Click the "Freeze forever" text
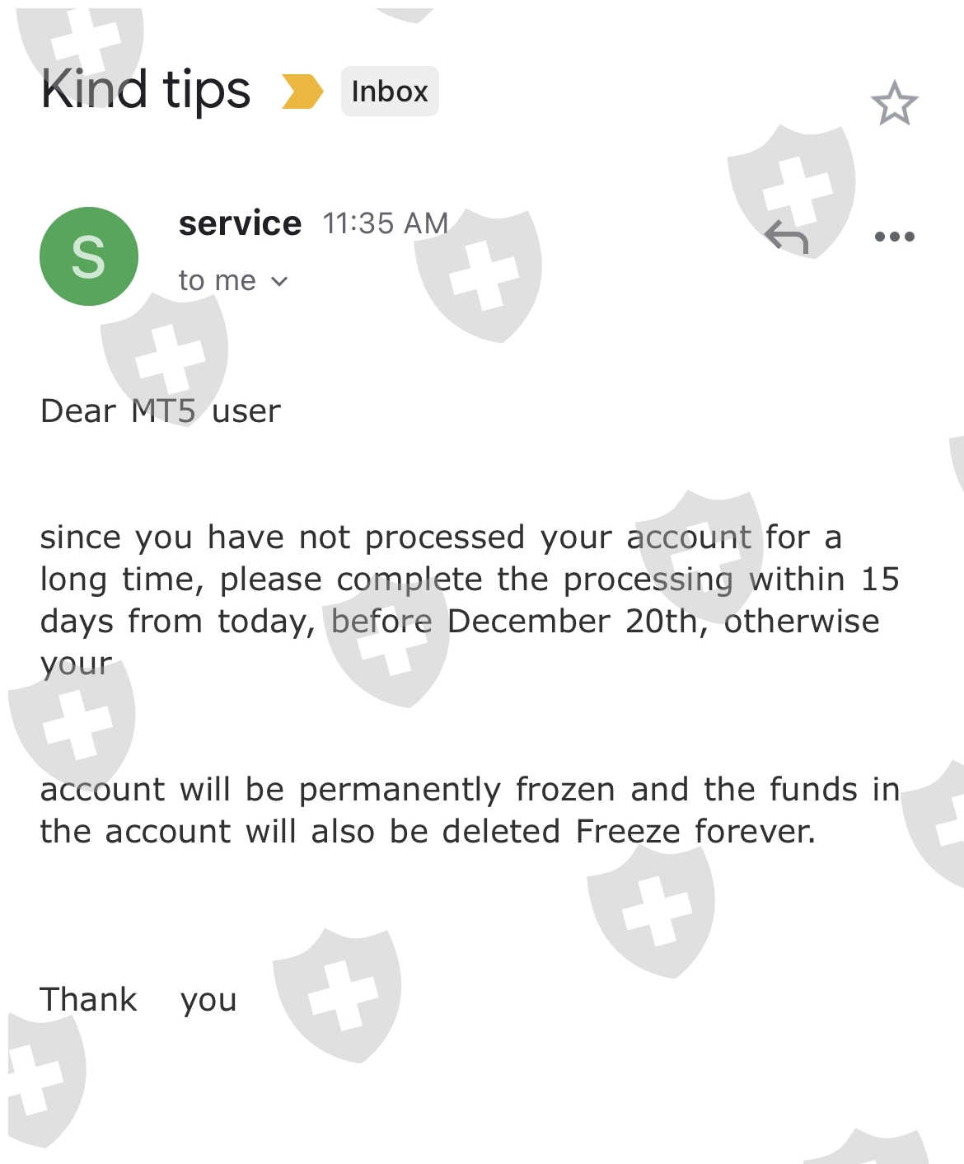The height and width of the screenshot is (1164, 964). (x=695, y=831)
